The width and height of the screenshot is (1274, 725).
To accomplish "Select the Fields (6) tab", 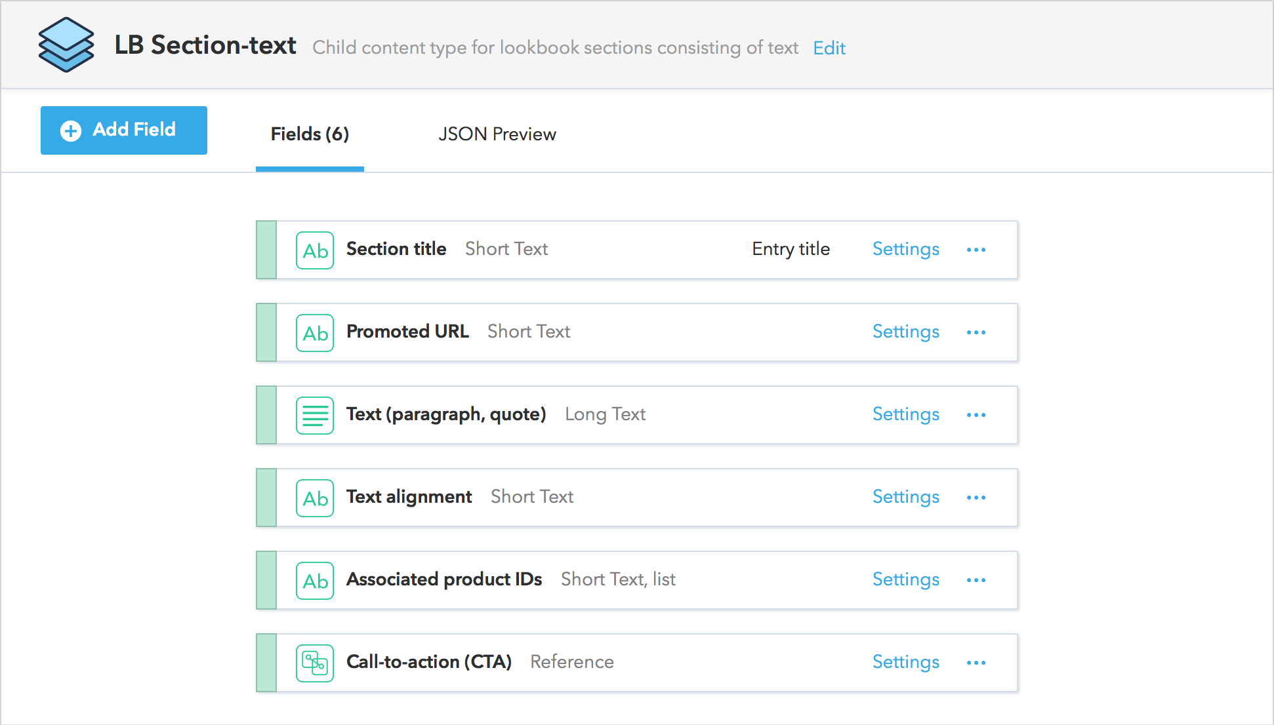I will click(x=310, y=134).
